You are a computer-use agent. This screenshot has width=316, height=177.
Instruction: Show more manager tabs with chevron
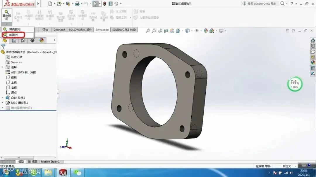[x=54, y=40]
